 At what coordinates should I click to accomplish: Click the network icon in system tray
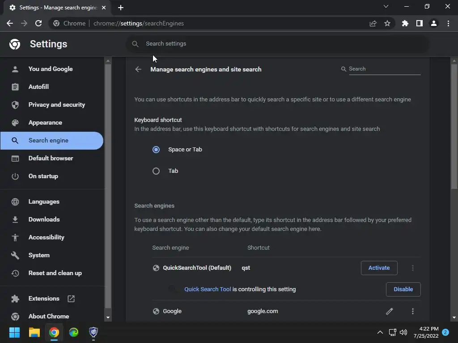392,332
